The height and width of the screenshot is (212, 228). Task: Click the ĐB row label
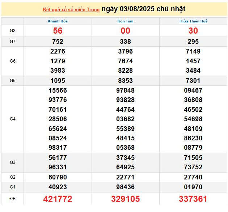point(13,199)
